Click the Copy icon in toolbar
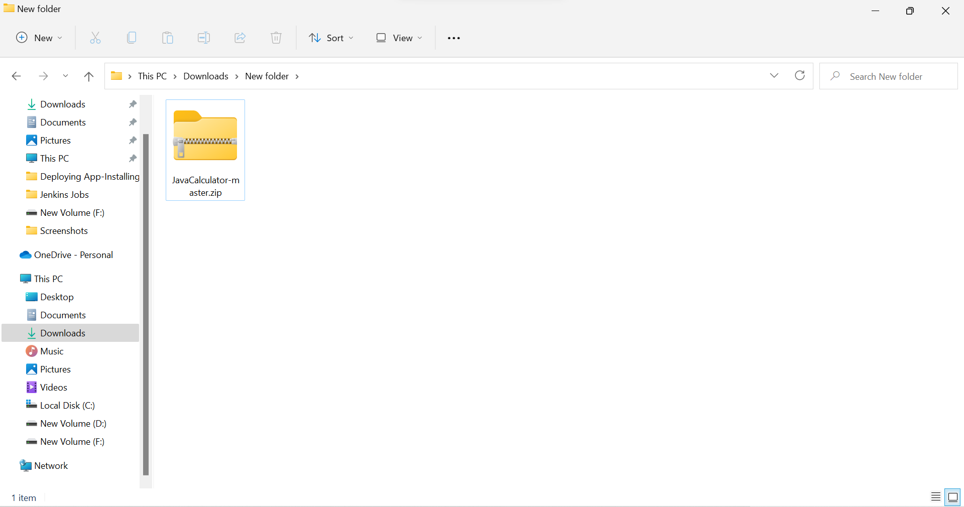Viewport: 964px width, 507px height. point(132,38)
